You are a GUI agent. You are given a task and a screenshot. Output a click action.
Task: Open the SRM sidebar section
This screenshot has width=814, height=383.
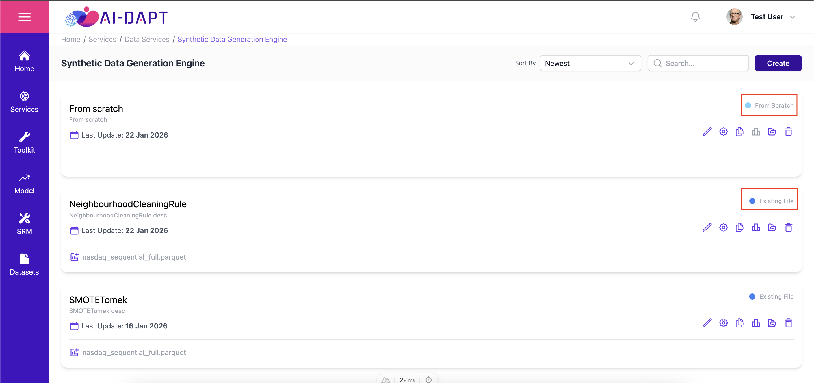pos(24,224)
